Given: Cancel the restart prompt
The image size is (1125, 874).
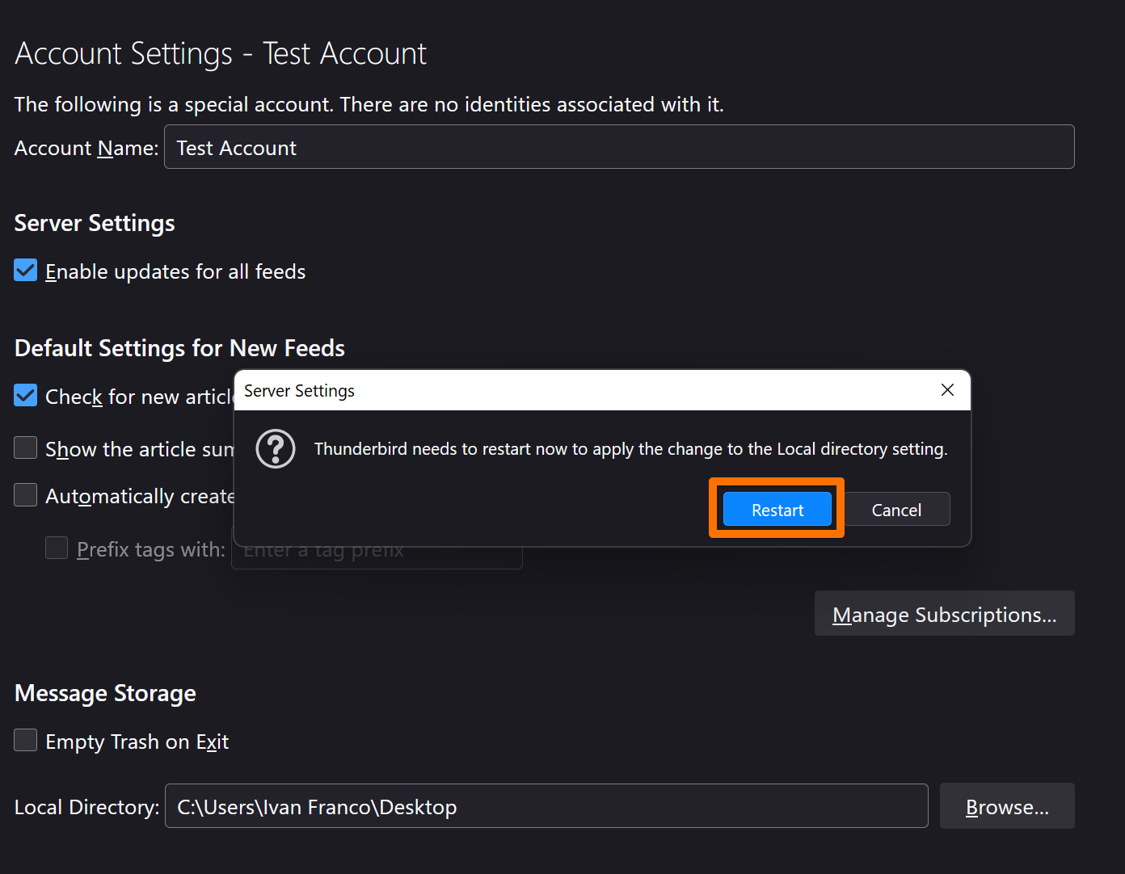Looking at the screenshot, I should pyautogui.click(x=896, y=510).
